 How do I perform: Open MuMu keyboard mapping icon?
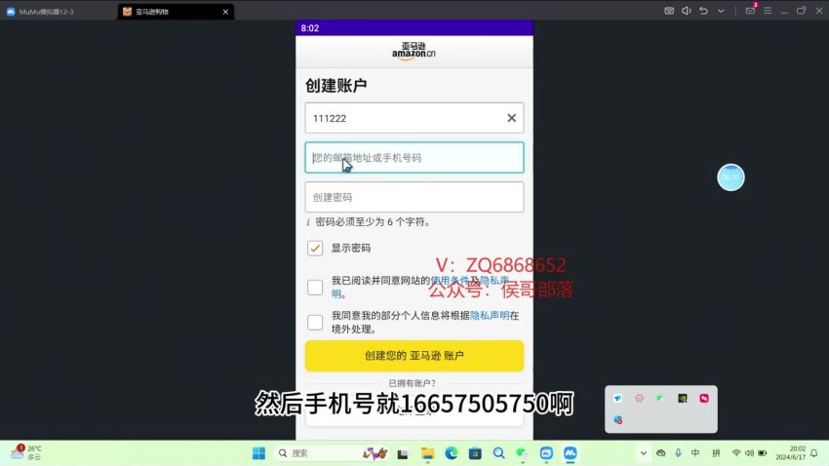pos(669,11)
